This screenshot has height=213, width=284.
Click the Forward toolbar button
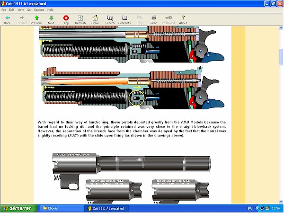22,20
